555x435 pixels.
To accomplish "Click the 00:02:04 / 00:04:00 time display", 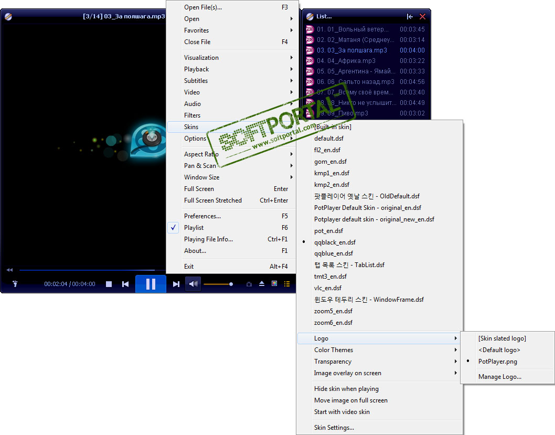I will tap(70, 284).
